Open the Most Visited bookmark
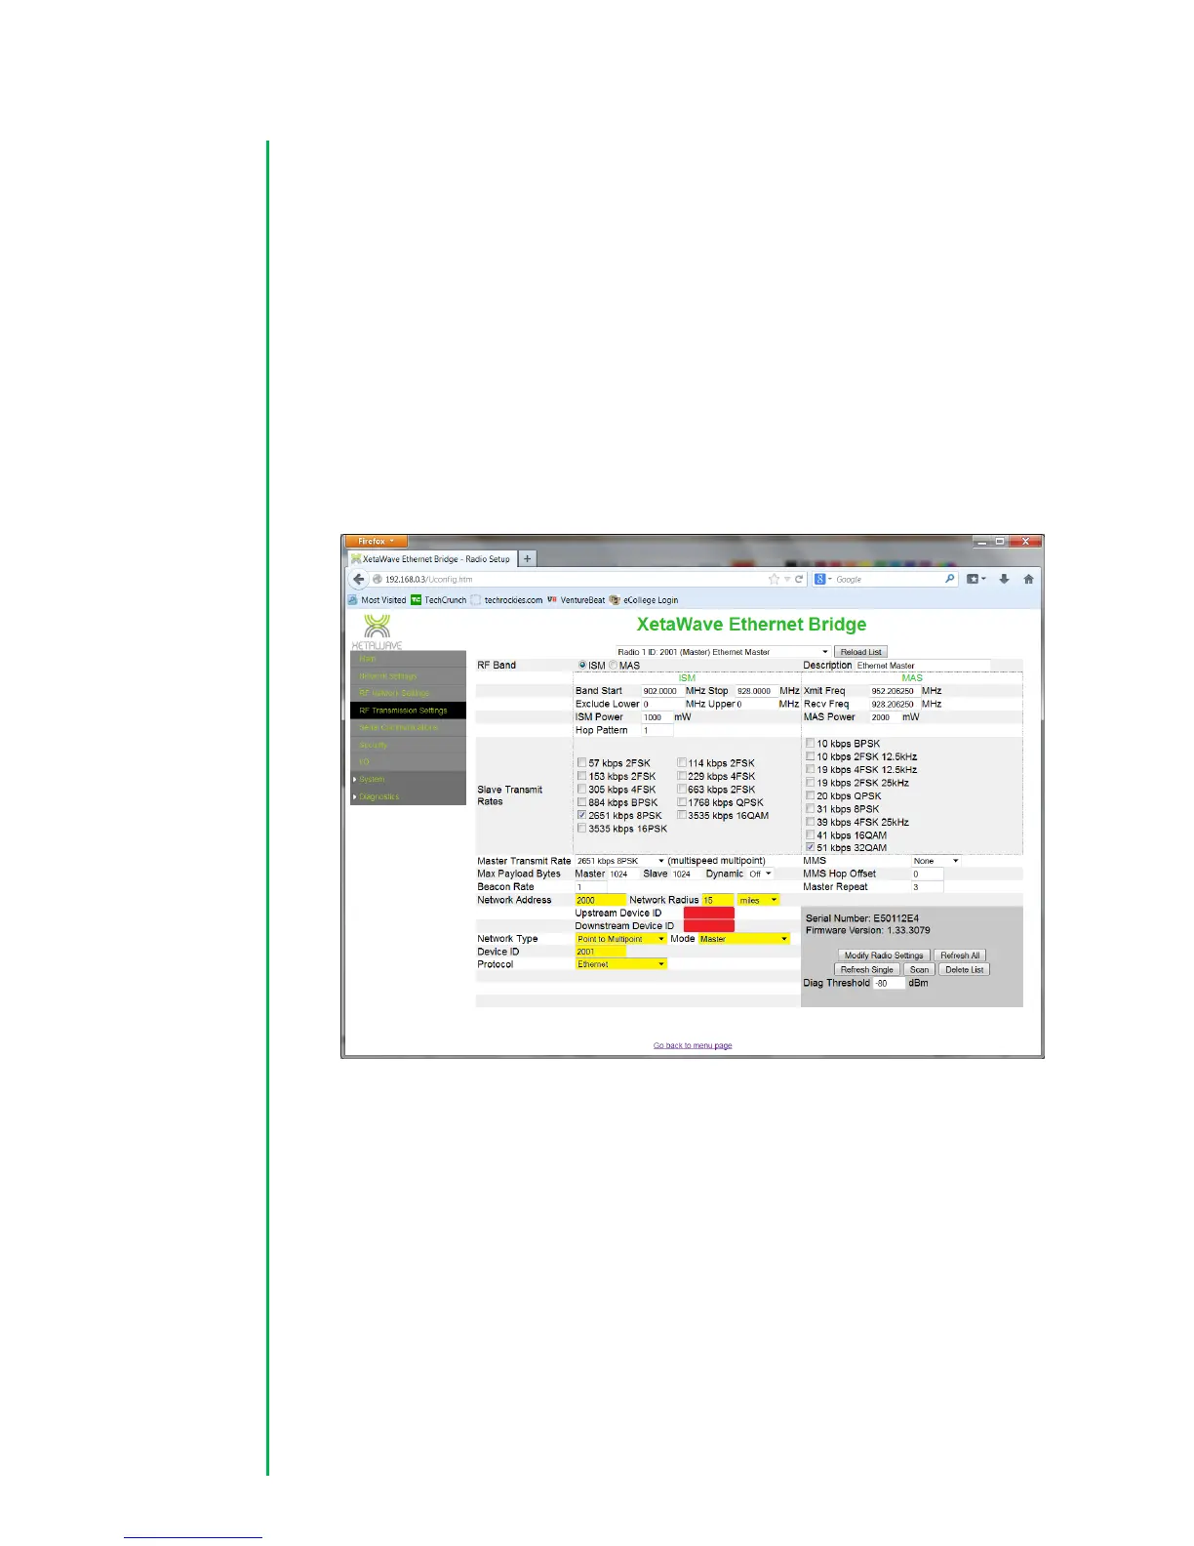 coord(377,600)
